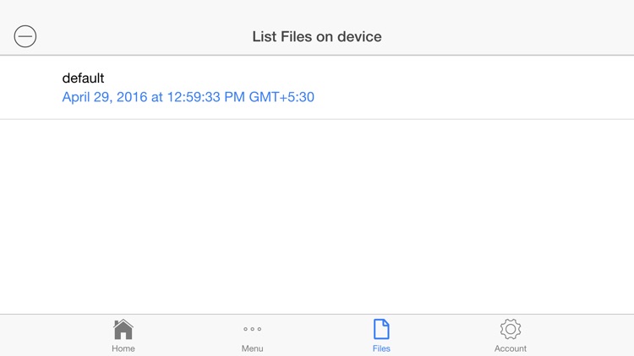Go to the Account tab label
This screenshot has width=634, height=356.
click(511, 348)
